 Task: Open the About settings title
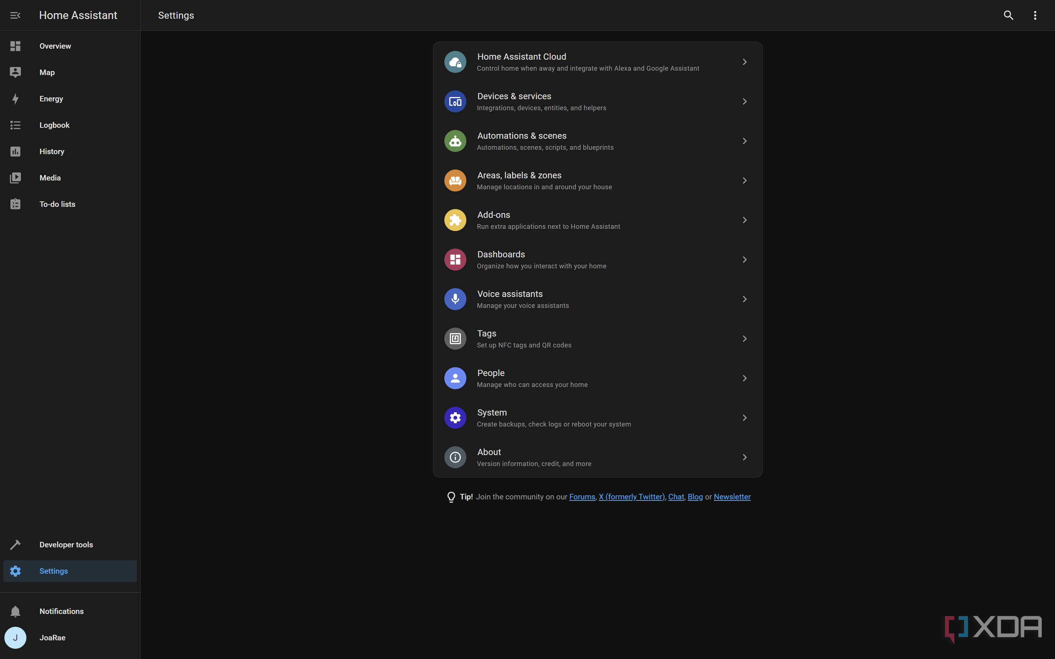click(489, 452)
